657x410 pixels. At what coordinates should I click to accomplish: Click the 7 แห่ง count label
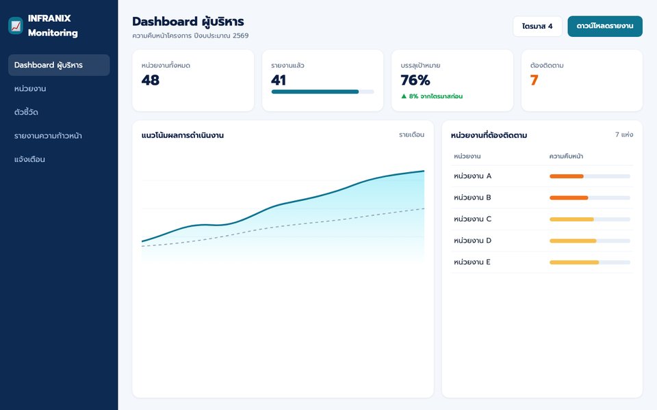click(x=624, y=135)
